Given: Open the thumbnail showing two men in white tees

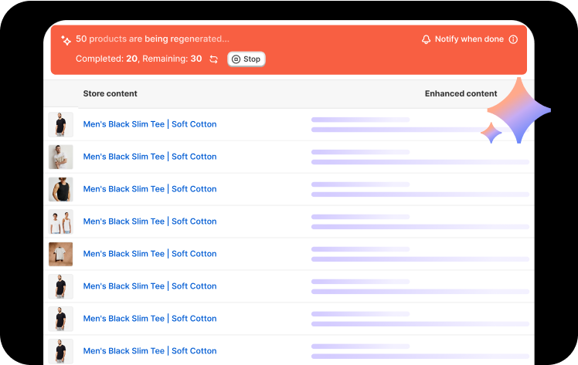Looking at the screenshot, I should [61, 221].
